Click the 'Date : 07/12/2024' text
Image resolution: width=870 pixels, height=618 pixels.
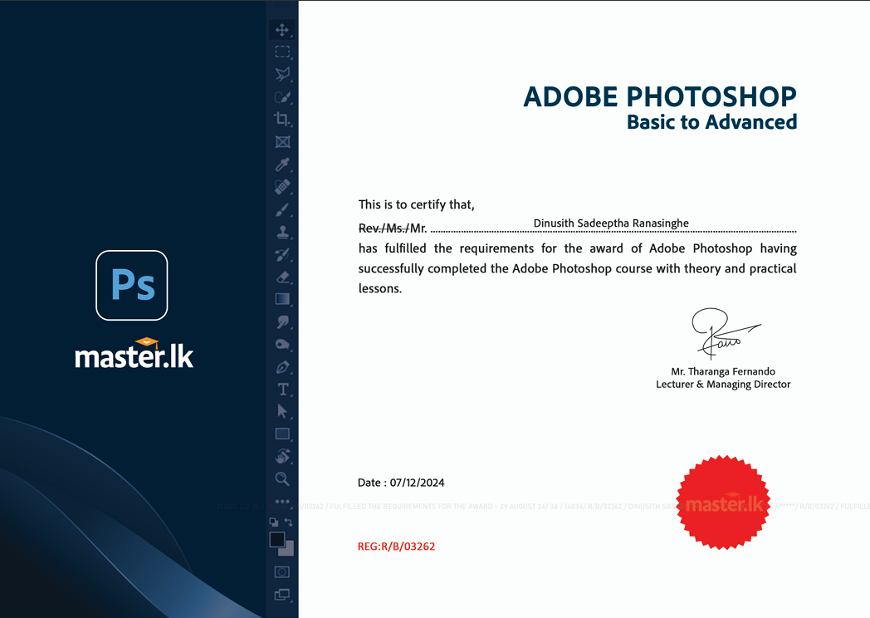point(401,483)
